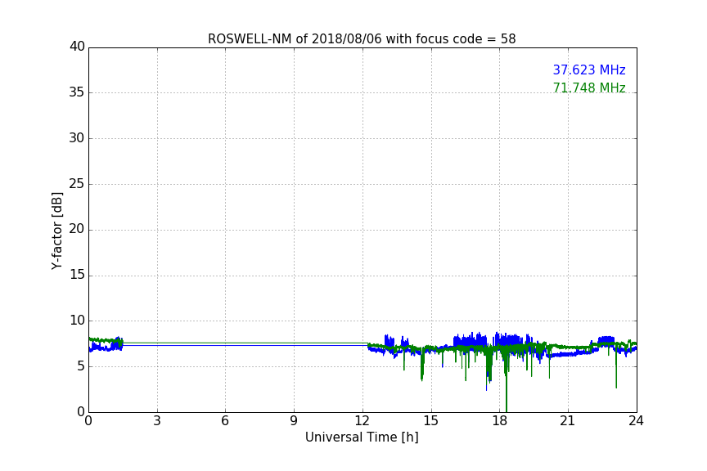Click the x-axis tick label 12
The image size is (707, 471).
click(x=363, y=421)
